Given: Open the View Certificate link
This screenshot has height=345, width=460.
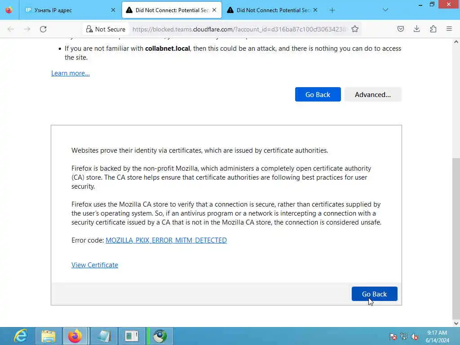Looking at the screenshot, I should [95, 265].
